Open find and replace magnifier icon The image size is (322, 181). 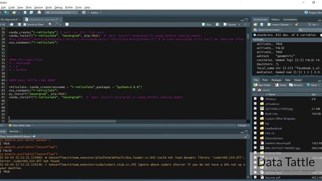click(x=50, y=25)
